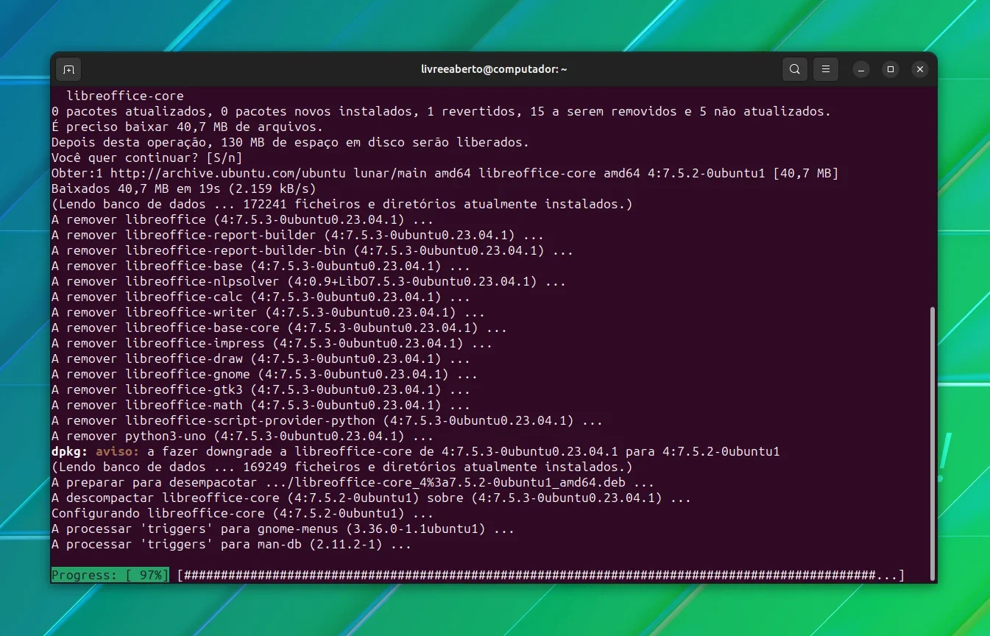This screenshot has width=990, height=636.
Task: Click the 'libreoffice-script-provider-python' line
Action: (328, 420)
